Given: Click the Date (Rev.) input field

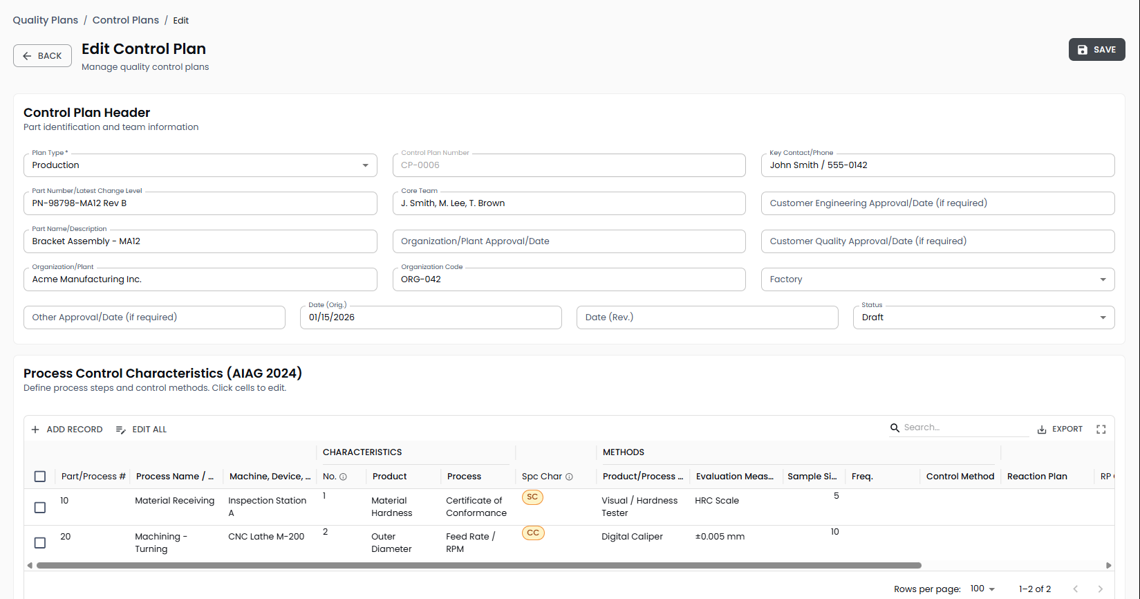Looking at the screenshot, I should [707, 317].
